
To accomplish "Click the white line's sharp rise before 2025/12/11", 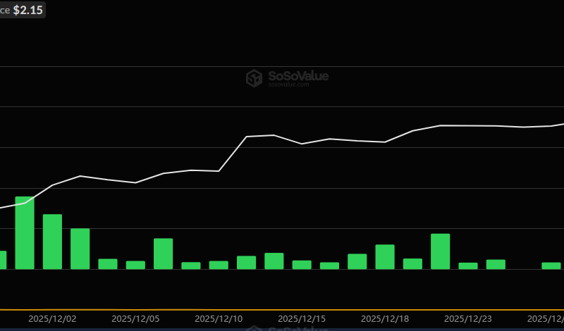I will tap(233, 154).
